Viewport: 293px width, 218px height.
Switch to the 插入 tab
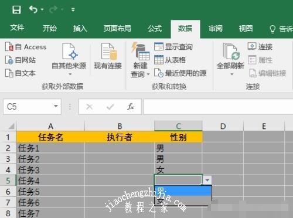click(x=80, y=29)
